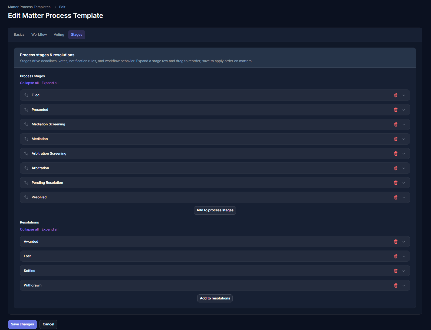This screenshot has width=431, height=330.
Task: Open the Voting tab
Action: 59,35
